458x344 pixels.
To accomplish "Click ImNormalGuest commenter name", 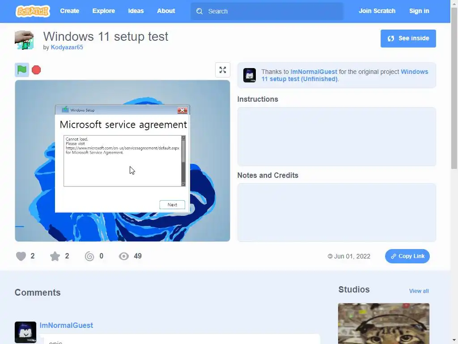I will pos(66,325).
